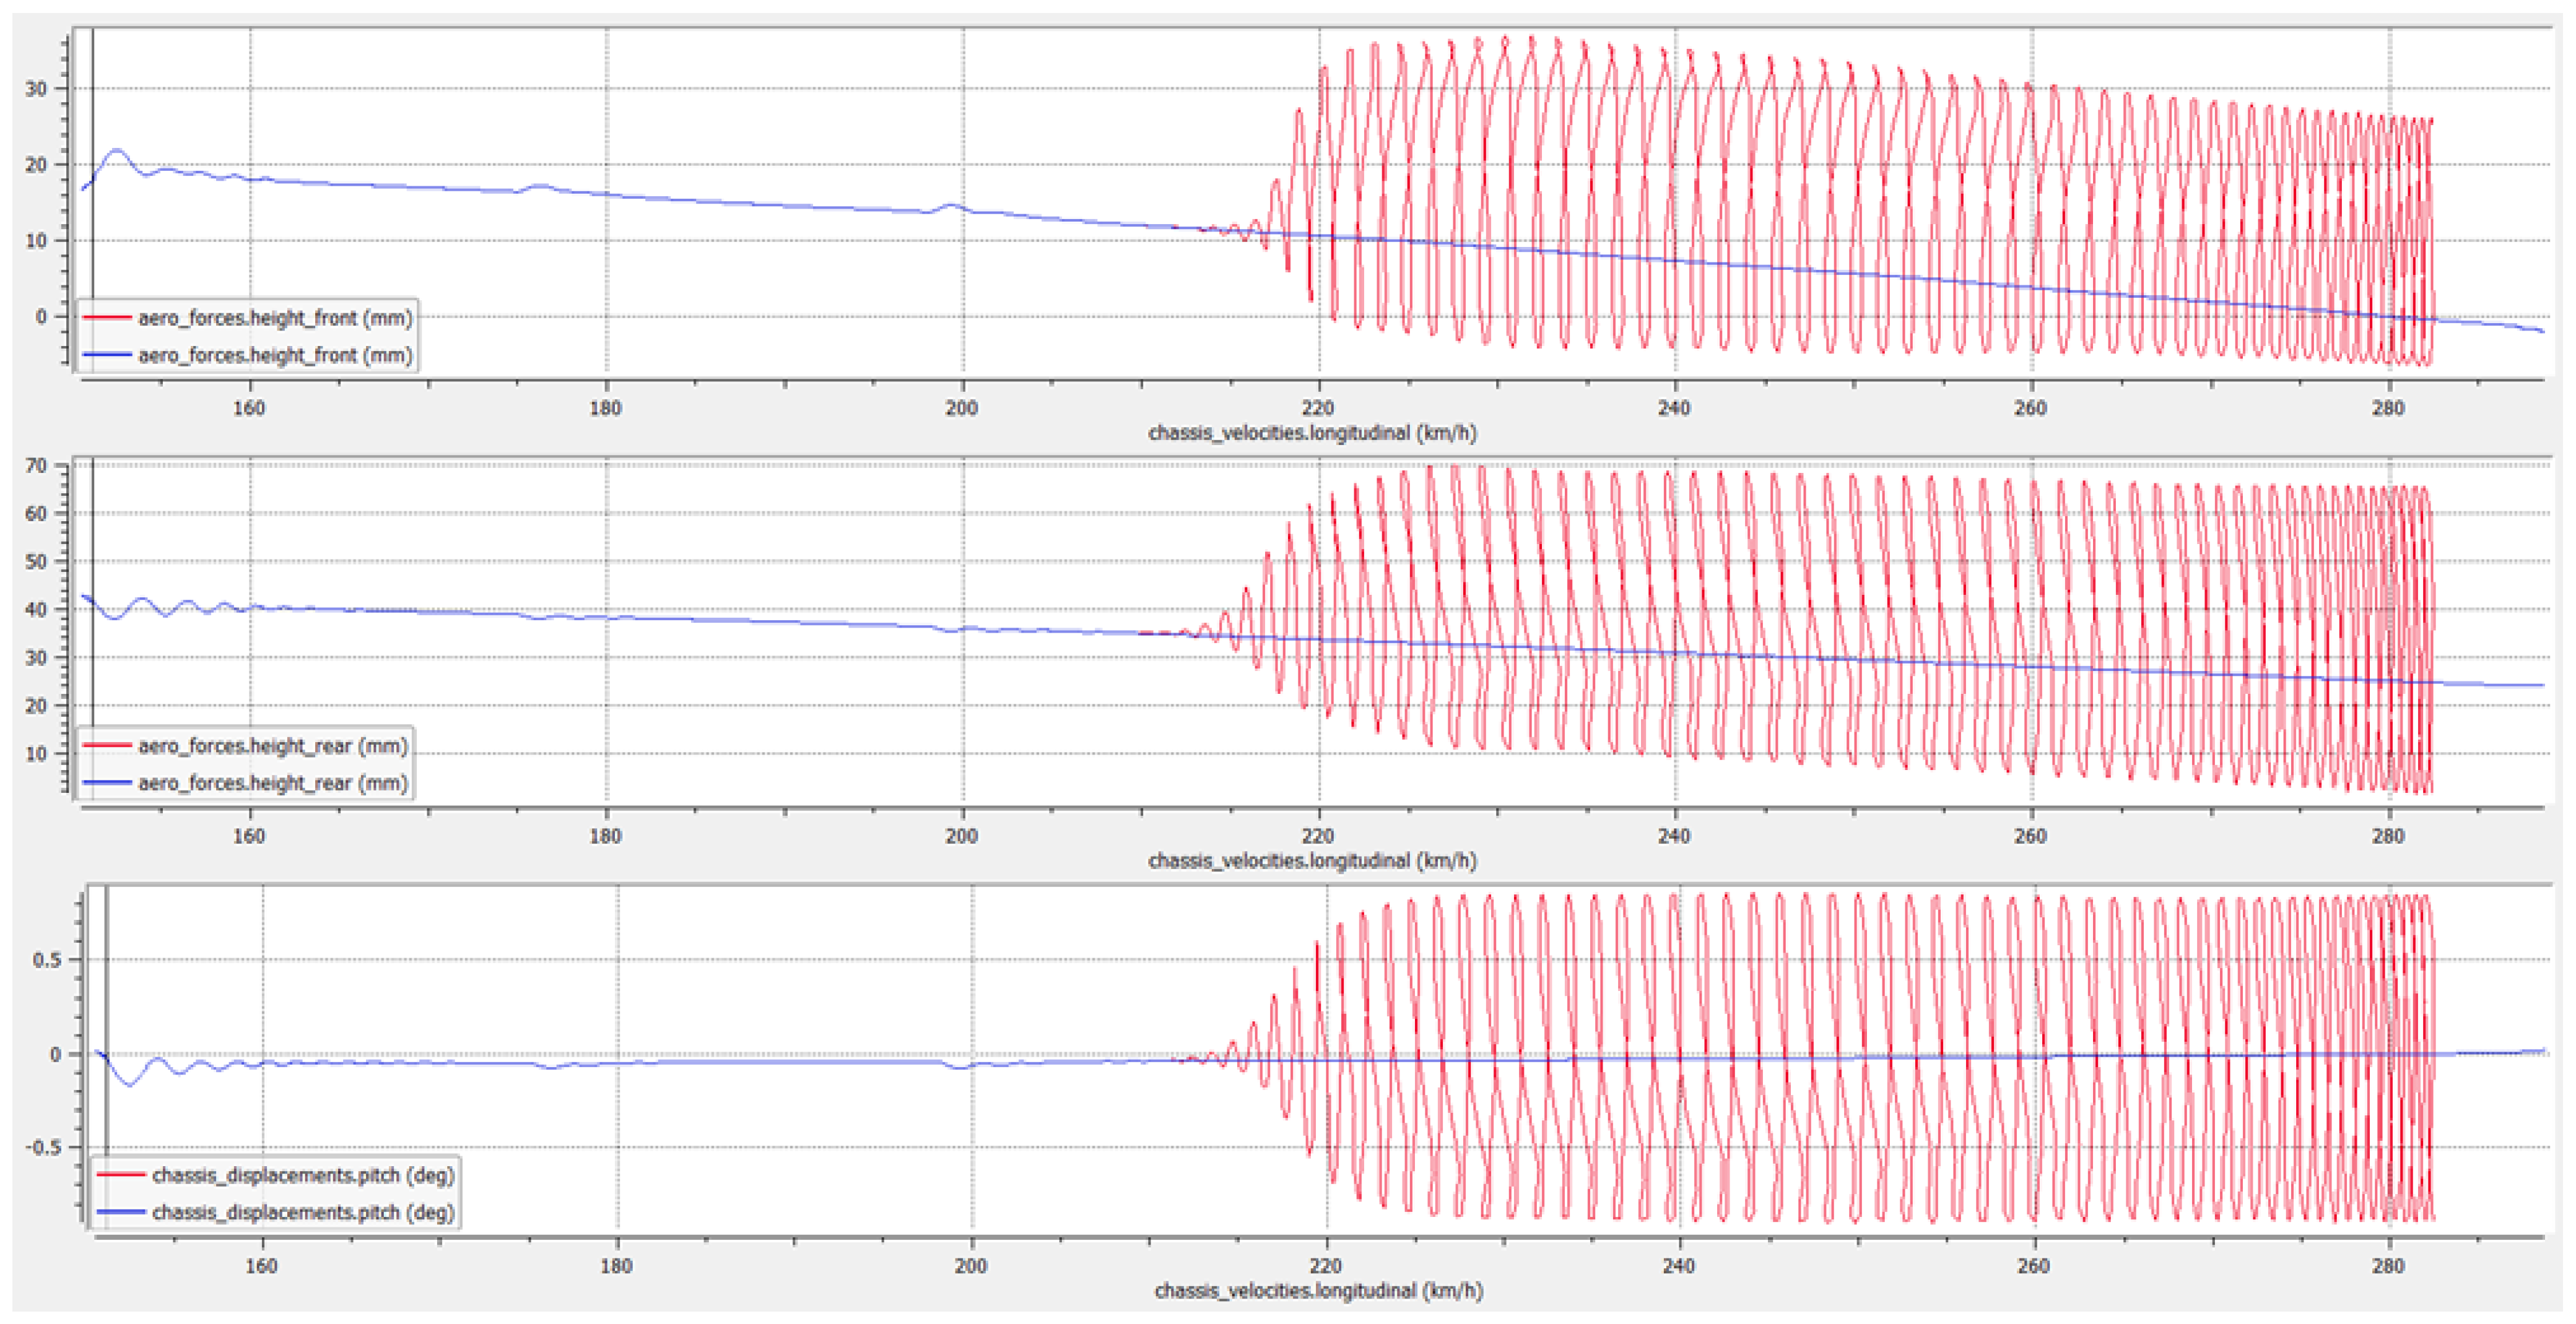Select the red chassis_displacements.pitch legend entry
This screenshot has height=1324, width=2576.
pos(302,1175)
